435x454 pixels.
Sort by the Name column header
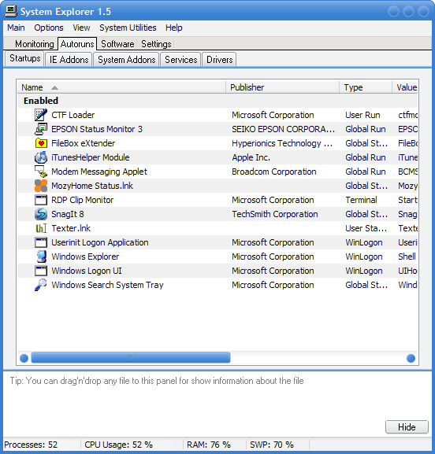(121, 87)
